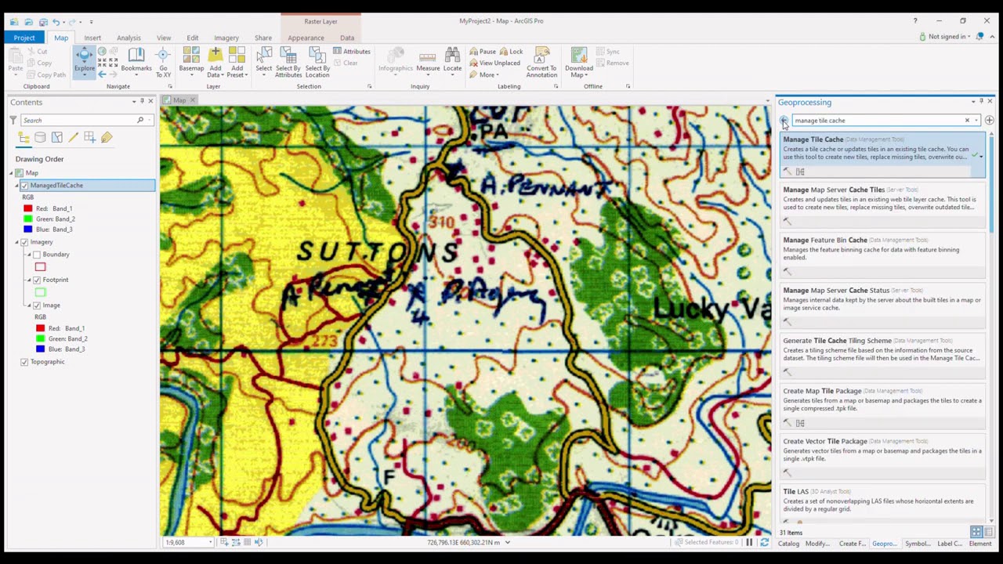Click the Boundary red outline symbol
The width and height of the screenshot is (1003, 564).
40,267
